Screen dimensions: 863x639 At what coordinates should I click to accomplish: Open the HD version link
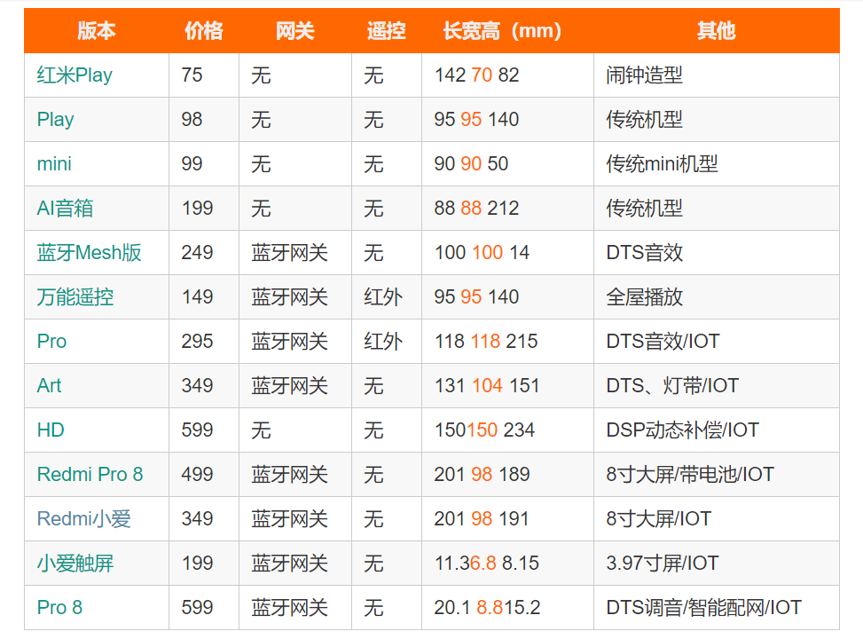click(51, 430)
